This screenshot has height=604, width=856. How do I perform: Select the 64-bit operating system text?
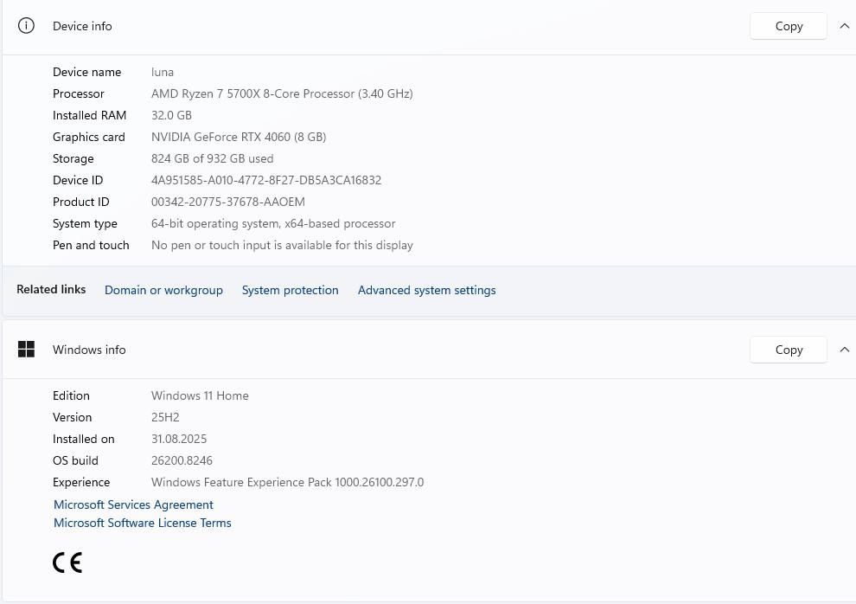273,223
